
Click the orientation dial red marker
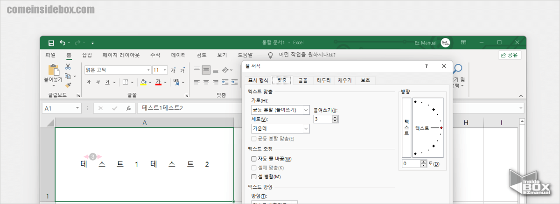[441, 127]
